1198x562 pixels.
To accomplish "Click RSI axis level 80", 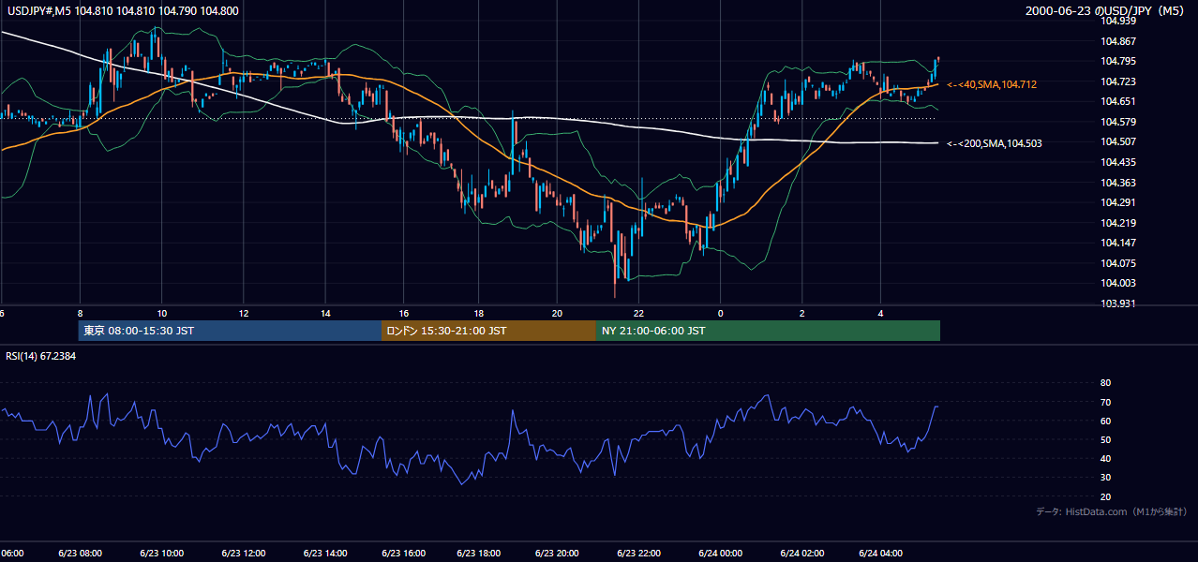I will coord(1105,383).
